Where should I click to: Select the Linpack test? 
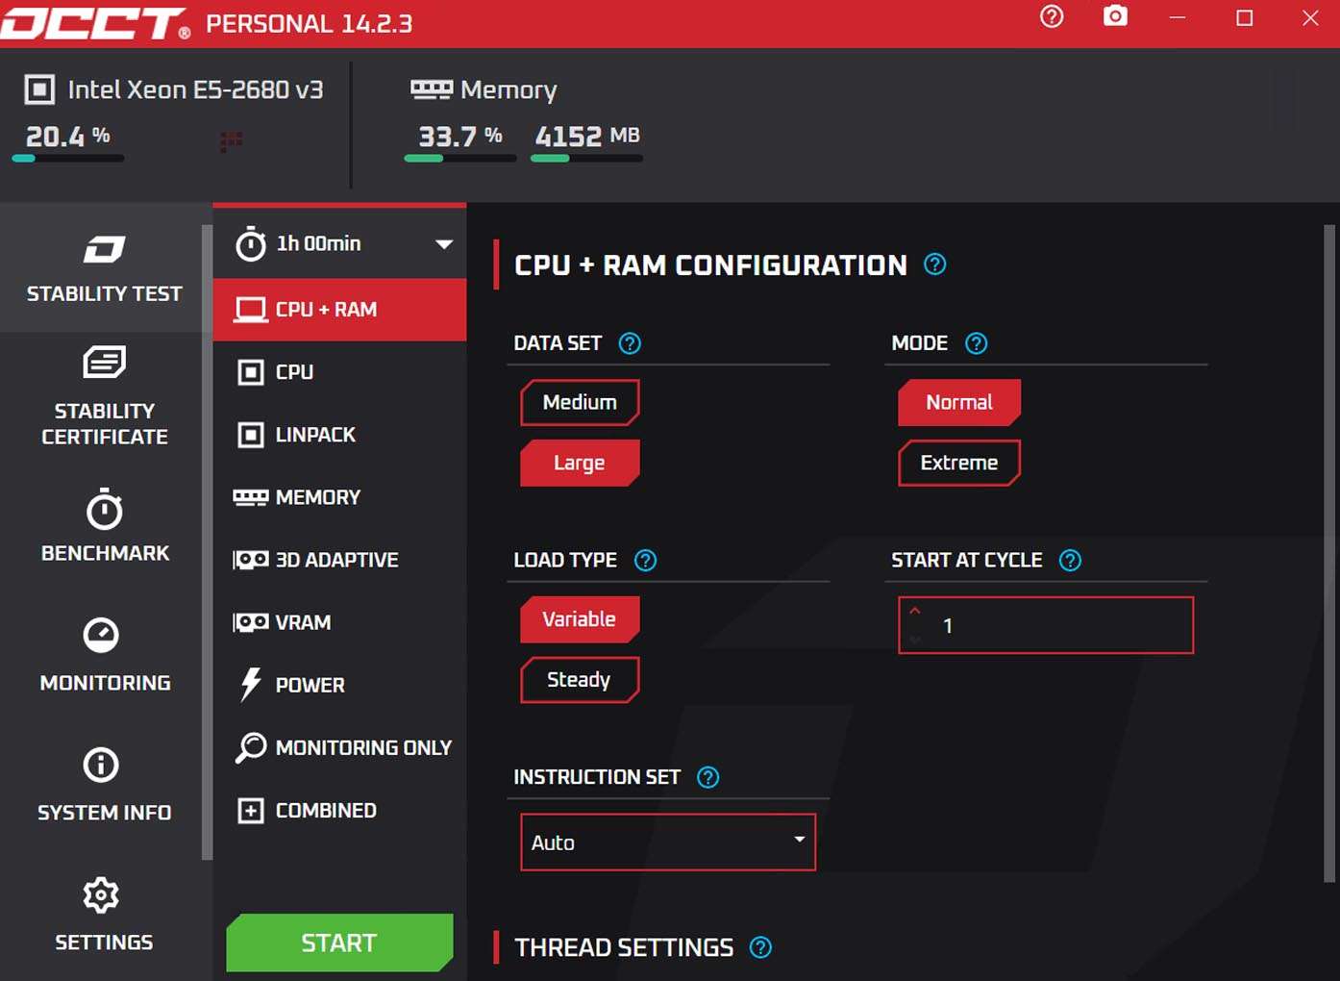point(314,435)
